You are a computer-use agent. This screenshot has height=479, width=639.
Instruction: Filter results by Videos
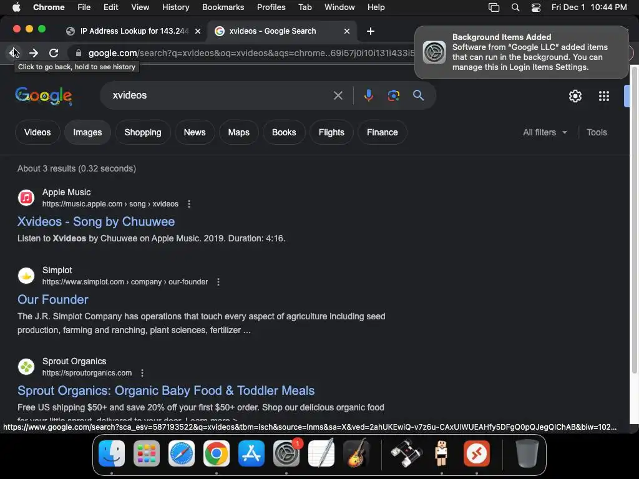pos(37,132)
